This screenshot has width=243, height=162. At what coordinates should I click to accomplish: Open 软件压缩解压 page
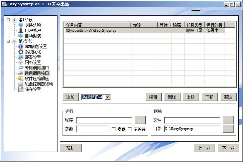37,78
